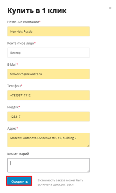Click the 'Контактное лицо' label text
Screen dimensions: 116x193
pyautogui.click(x=21, y=43)
